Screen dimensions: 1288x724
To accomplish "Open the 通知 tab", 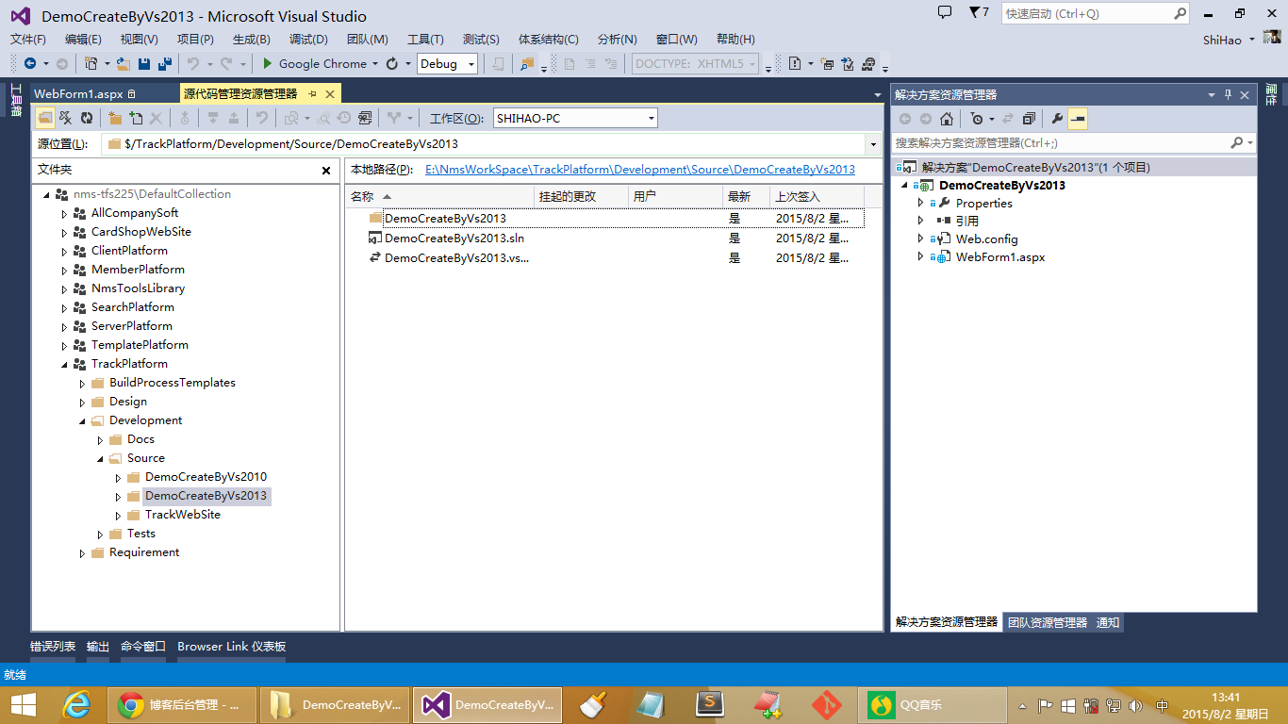I will pyautogui.click(x=1108, y=622).
